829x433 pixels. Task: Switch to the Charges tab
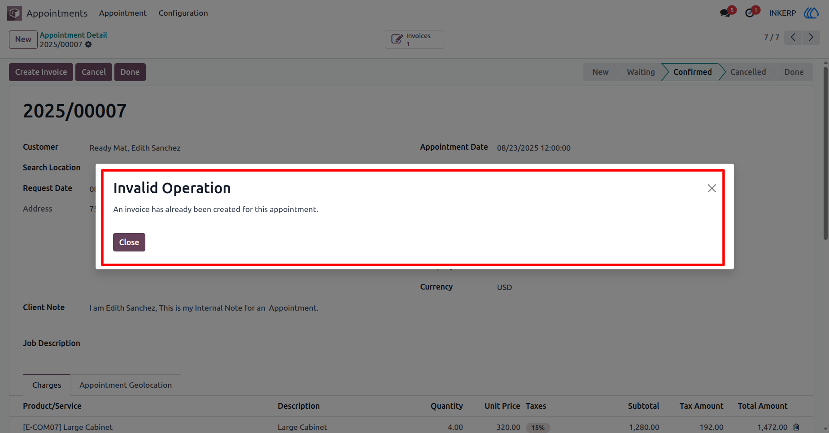coord(47,385)
